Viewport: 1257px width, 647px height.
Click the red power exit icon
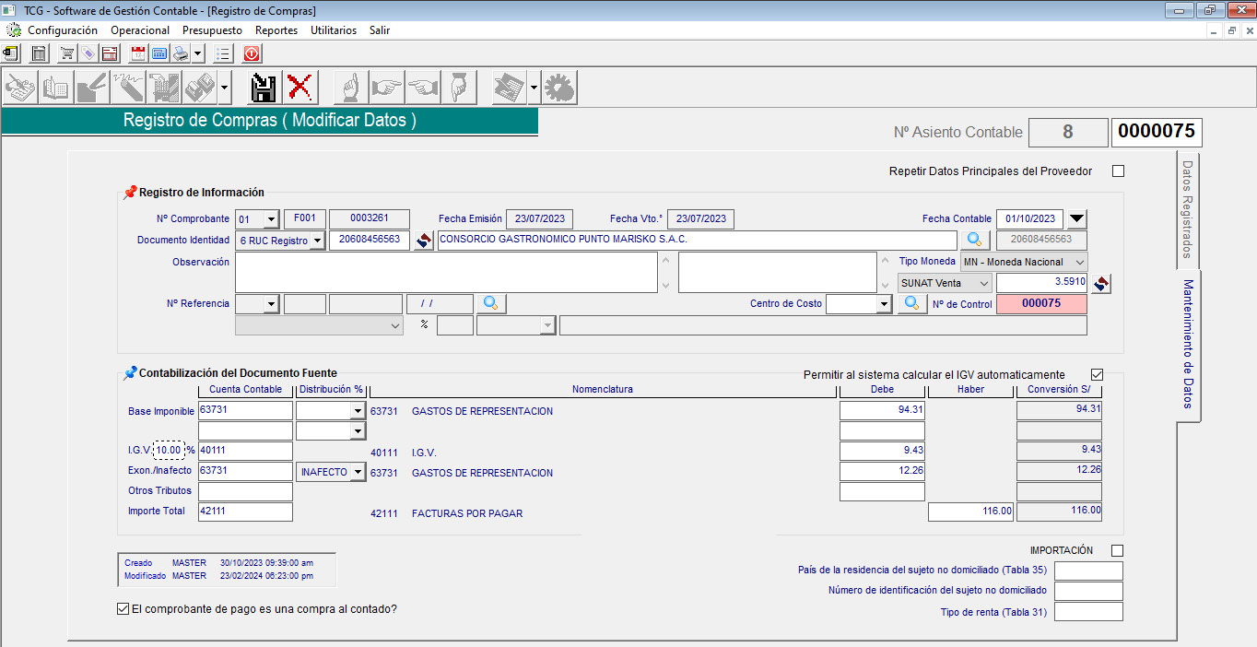(x=252, y=53)
